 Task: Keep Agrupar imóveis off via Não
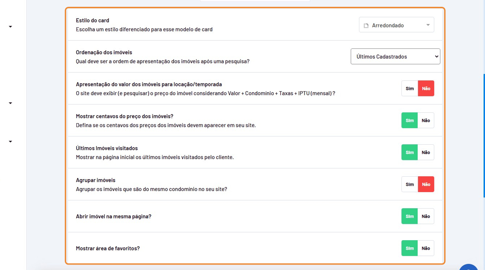(426, 184)
